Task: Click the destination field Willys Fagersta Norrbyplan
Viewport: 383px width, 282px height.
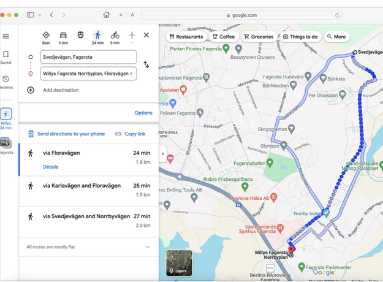Action: [88, 74]
